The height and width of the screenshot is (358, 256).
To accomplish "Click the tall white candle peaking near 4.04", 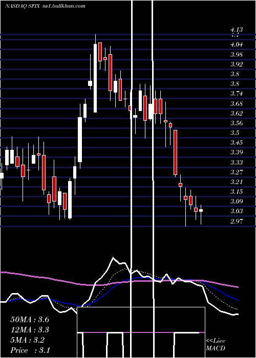I will point(95,78).
